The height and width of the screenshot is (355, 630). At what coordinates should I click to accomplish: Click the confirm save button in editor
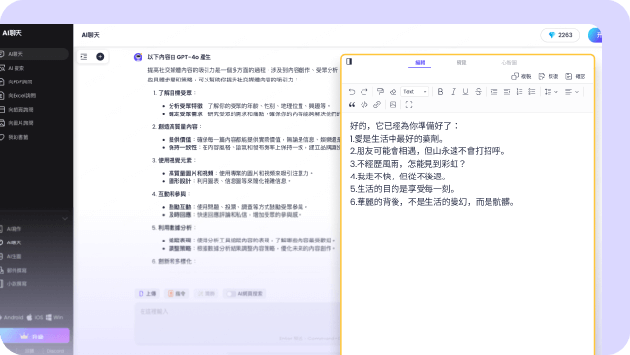(x=576, y=76)
